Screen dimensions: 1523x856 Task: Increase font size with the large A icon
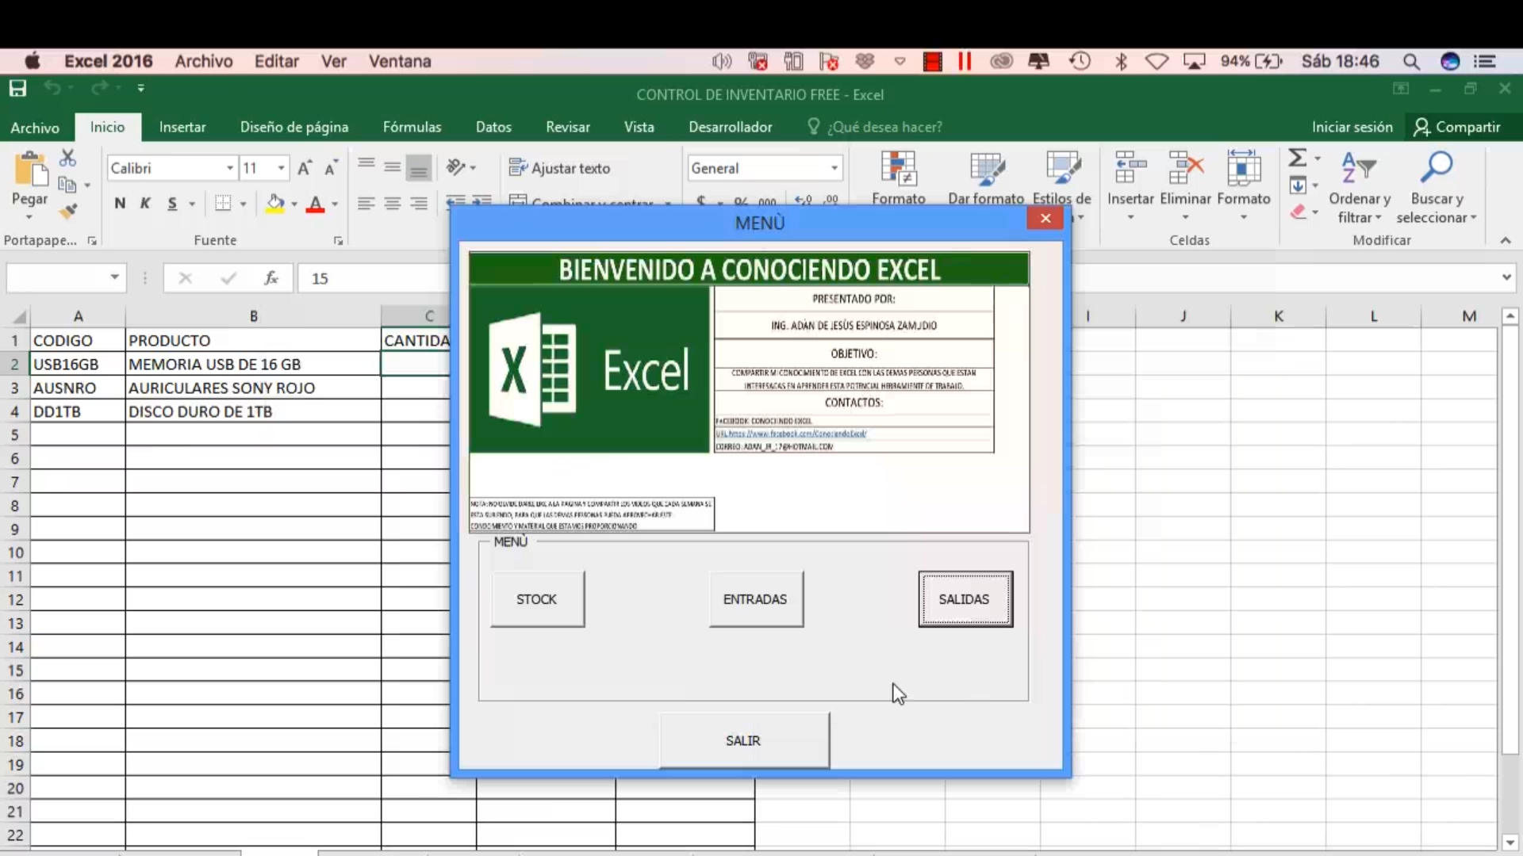coord(305,168)
